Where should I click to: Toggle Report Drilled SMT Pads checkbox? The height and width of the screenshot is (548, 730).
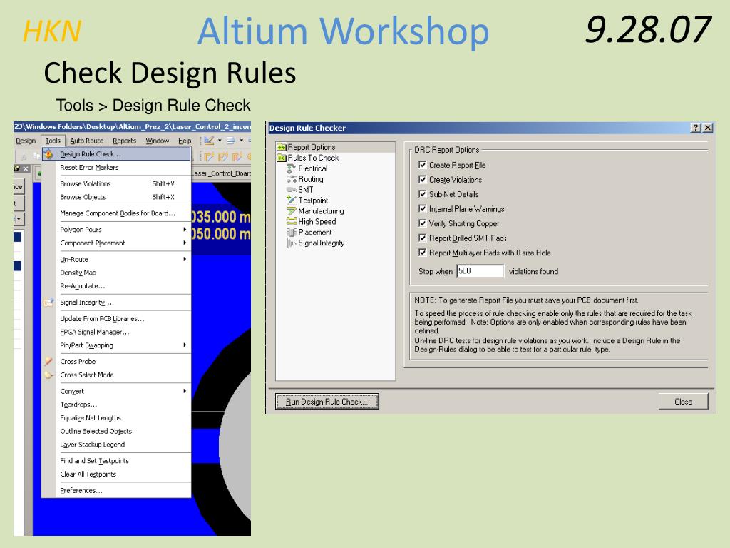pos(422,238)
